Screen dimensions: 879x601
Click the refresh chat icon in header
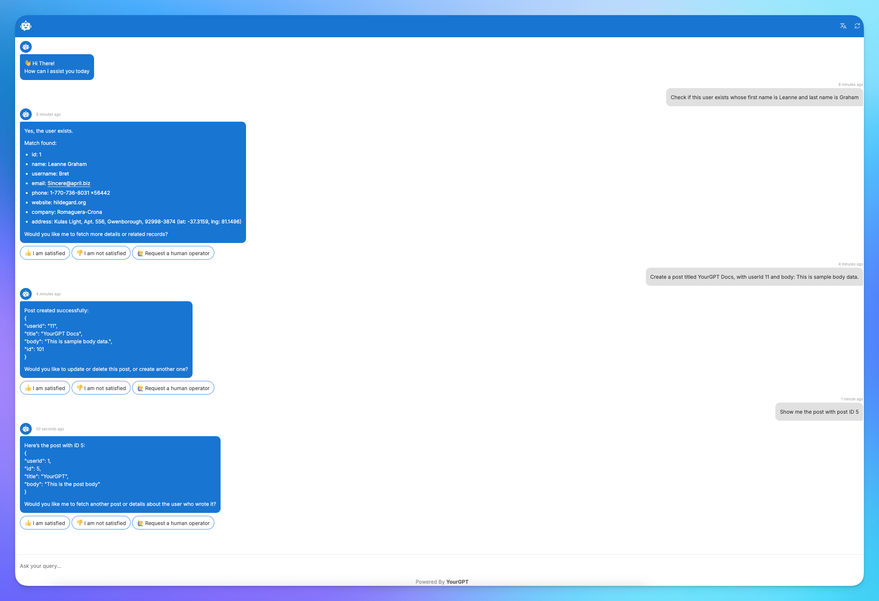coord(857,26)
